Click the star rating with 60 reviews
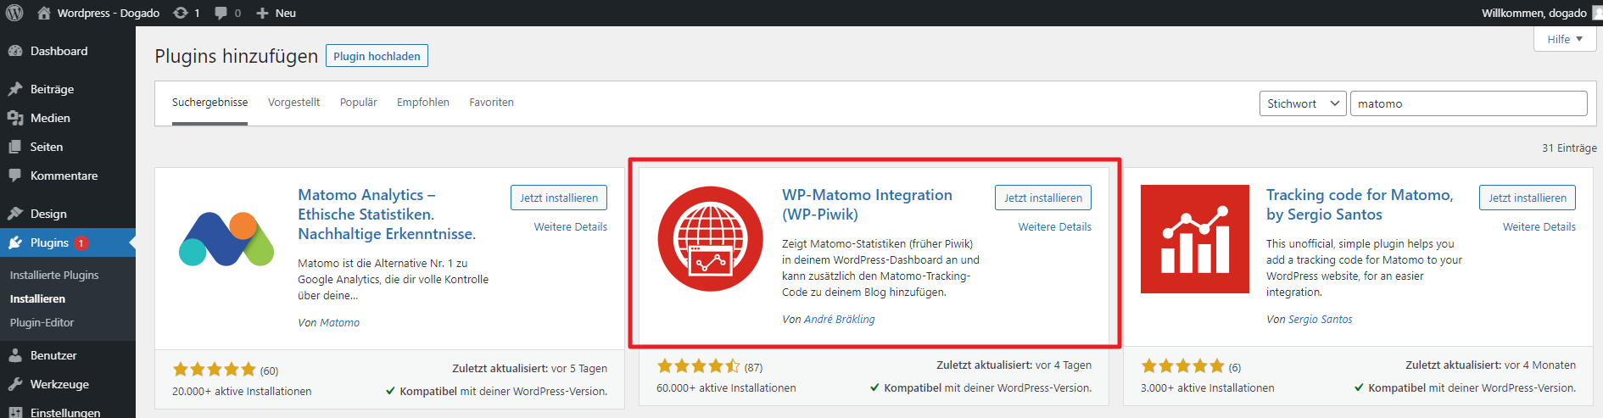 (x=215, y=370)
